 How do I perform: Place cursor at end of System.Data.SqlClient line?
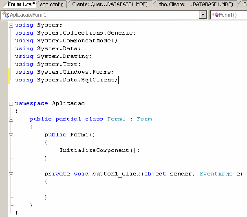118,80
